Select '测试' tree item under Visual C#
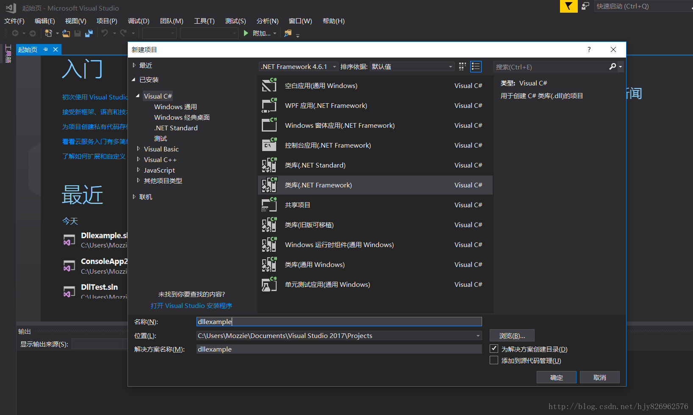 pyautogui.click(x=161, y=138)
